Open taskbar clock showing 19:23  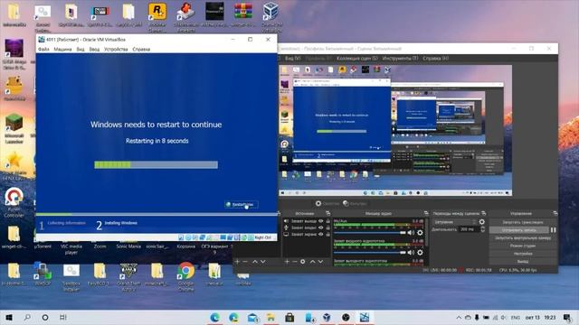[550, 317]
